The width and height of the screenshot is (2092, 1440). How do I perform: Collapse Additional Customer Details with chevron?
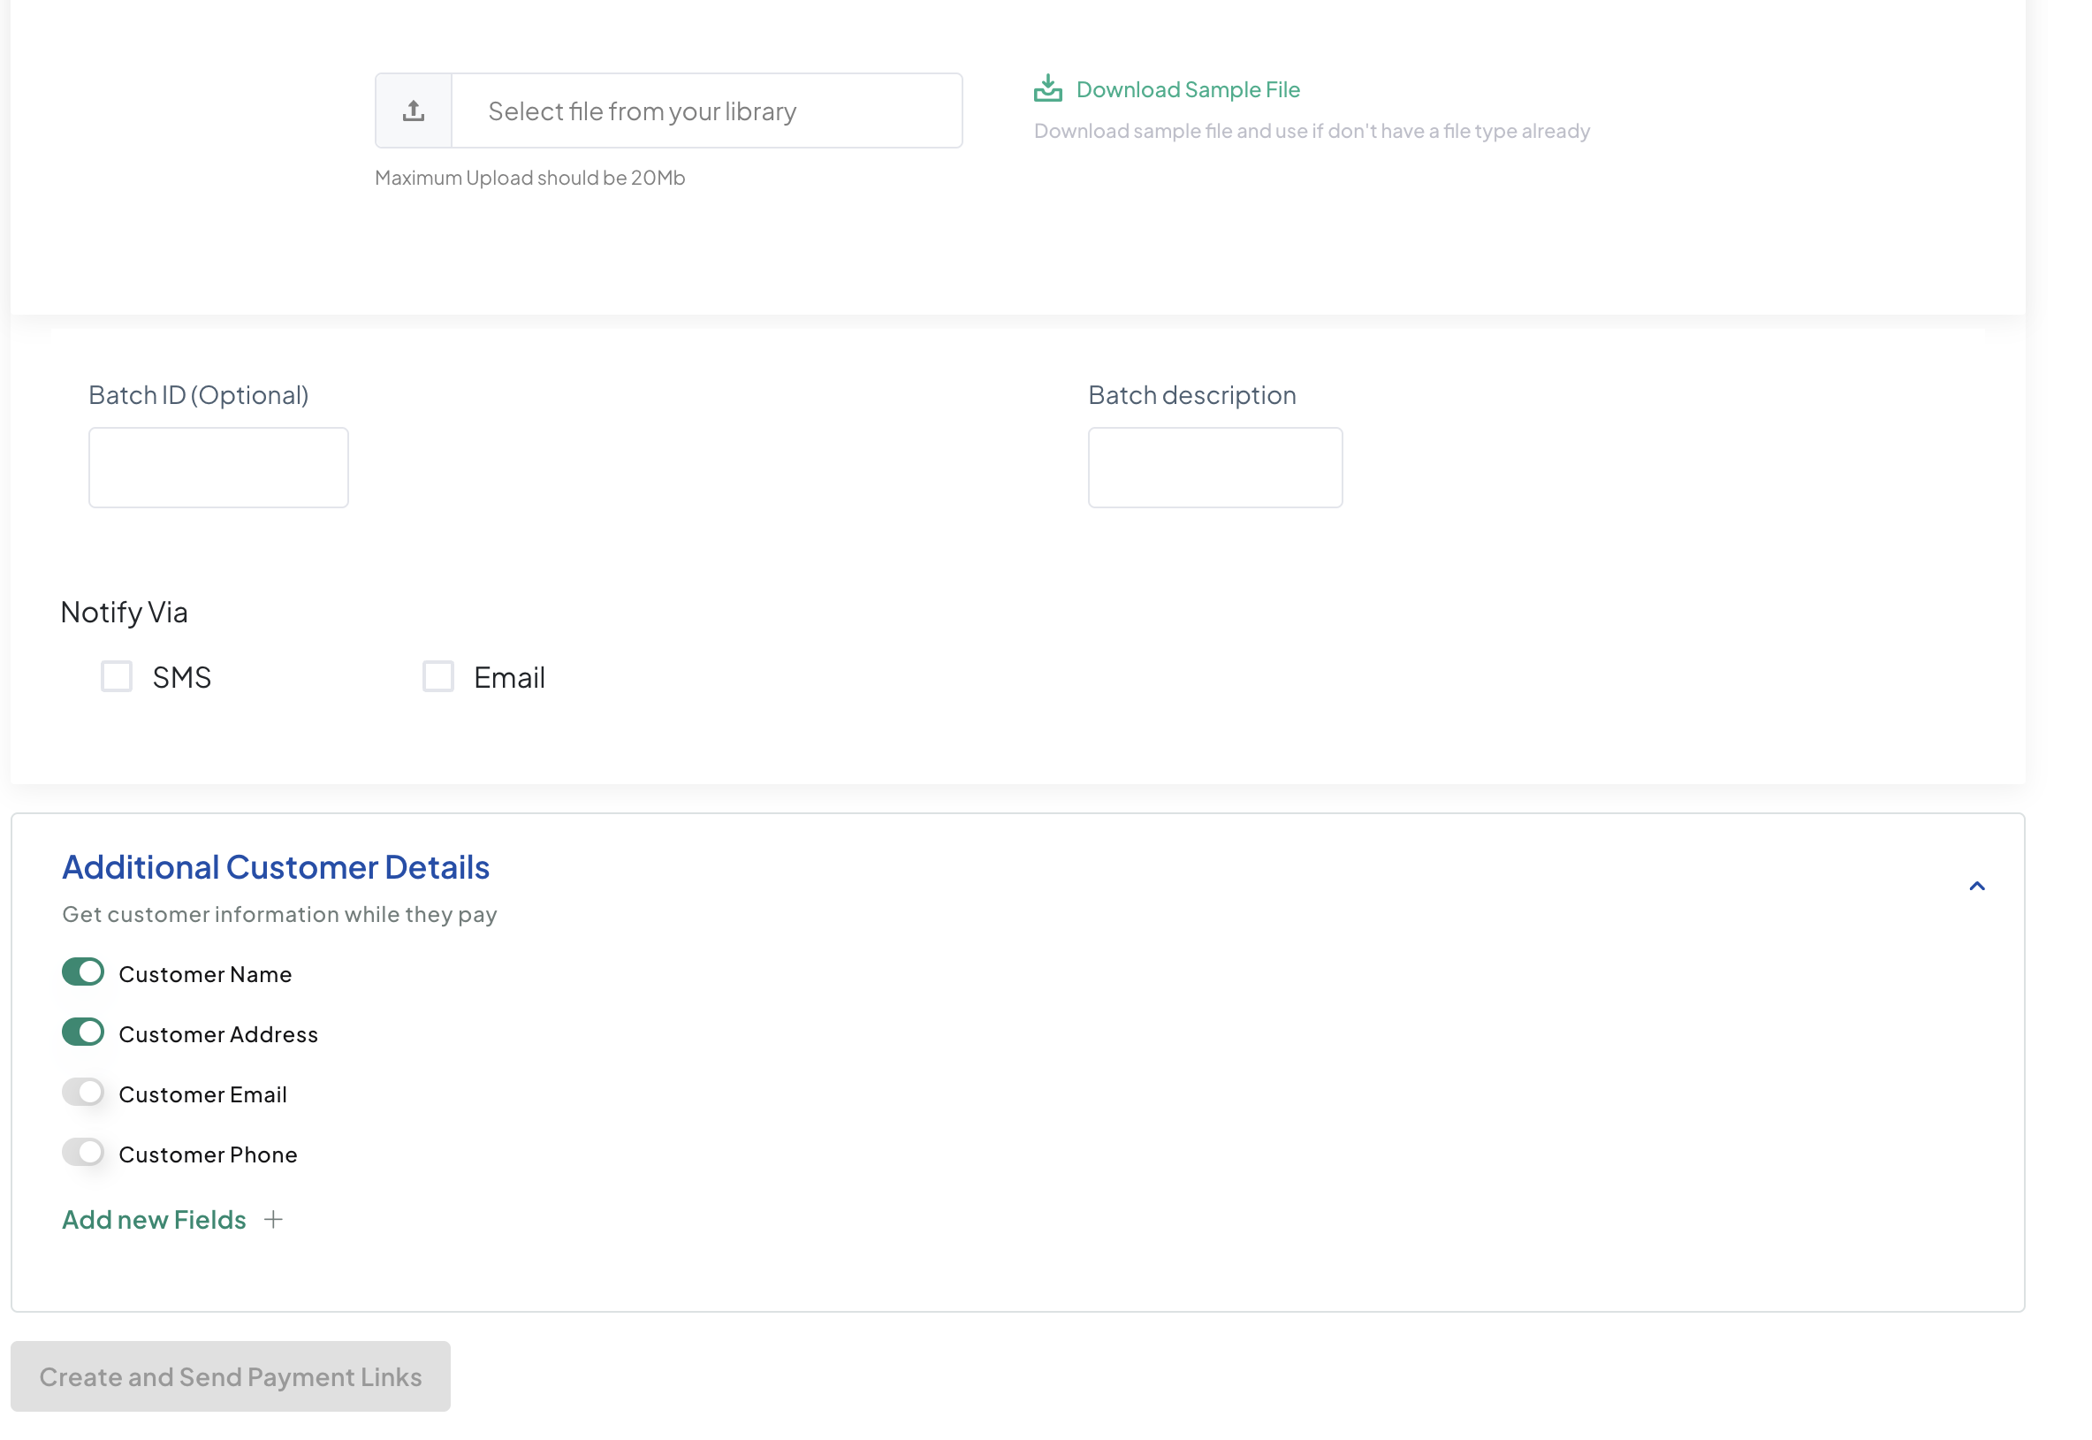[x=1975, y=886]
